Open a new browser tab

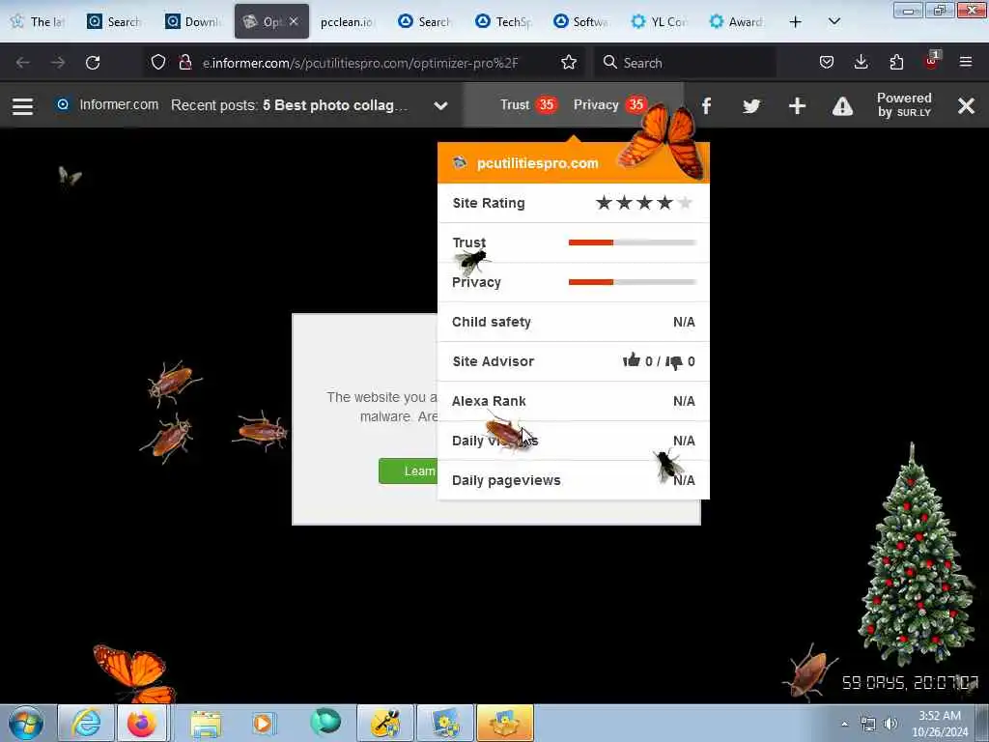click(x=796, y=22)
